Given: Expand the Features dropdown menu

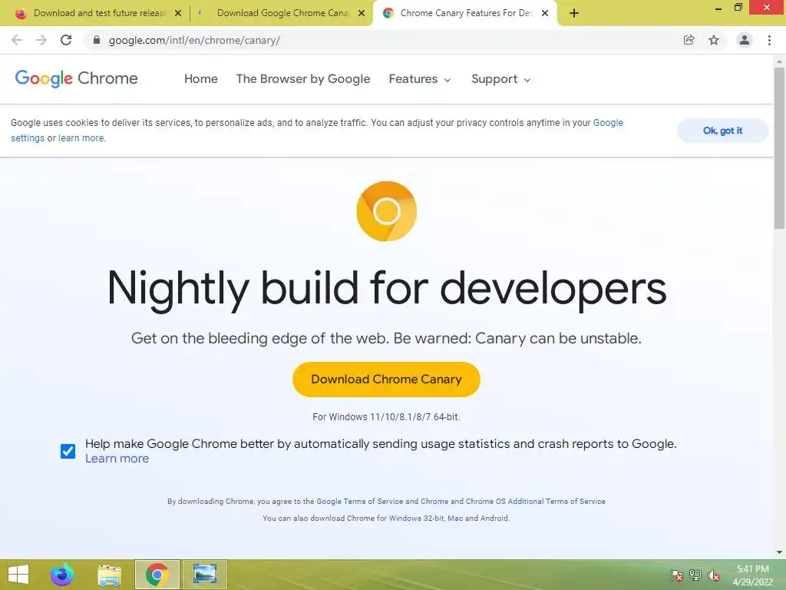Looking at the screenshot, I should click(420, 79).
